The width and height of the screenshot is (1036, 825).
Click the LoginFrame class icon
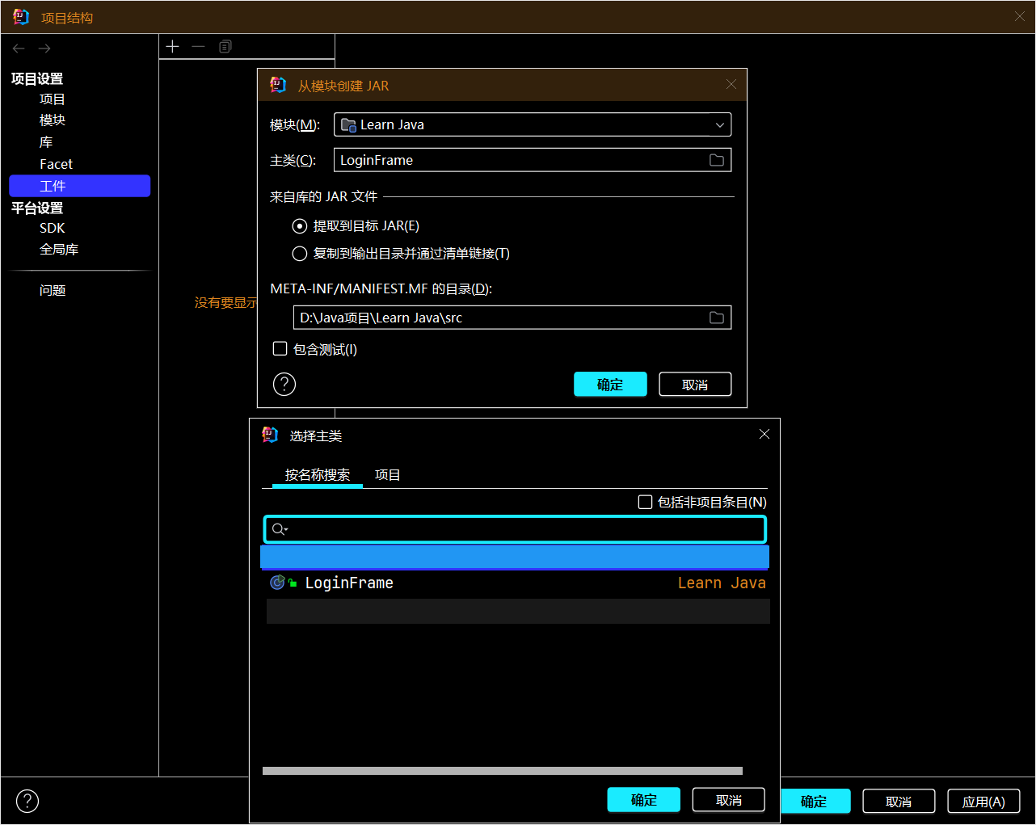277,583
